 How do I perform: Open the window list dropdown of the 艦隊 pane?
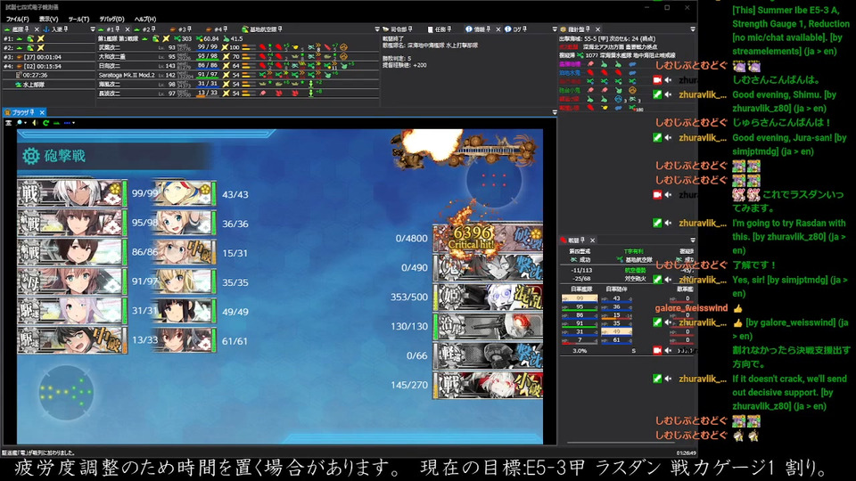coord(92,29)
